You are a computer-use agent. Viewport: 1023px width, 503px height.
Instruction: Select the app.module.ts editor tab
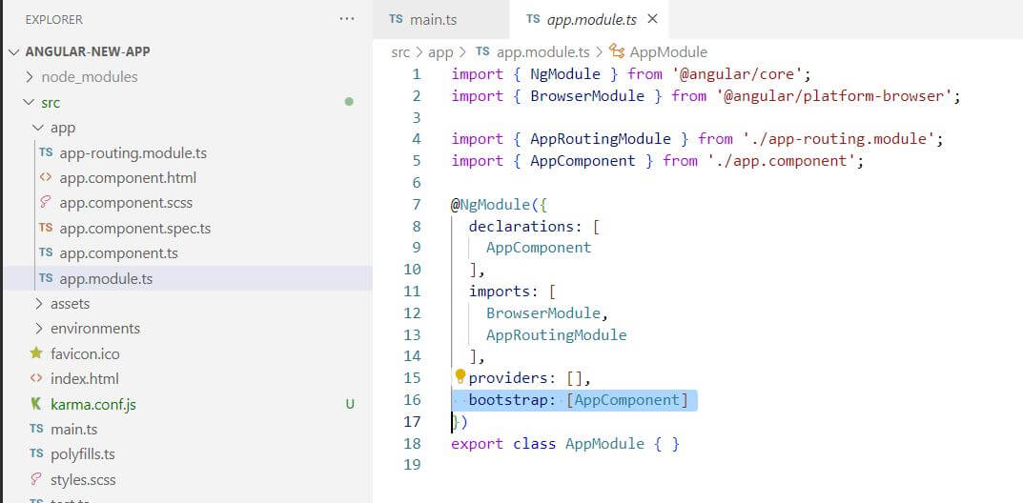pyautogui.click(x=591, y=20)
